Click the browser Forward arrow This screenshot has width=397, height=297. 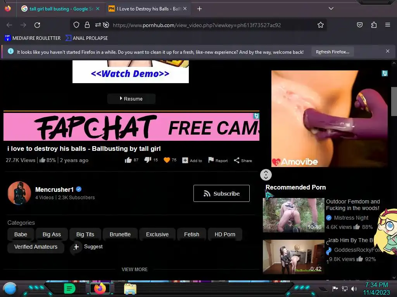[23, 25]
